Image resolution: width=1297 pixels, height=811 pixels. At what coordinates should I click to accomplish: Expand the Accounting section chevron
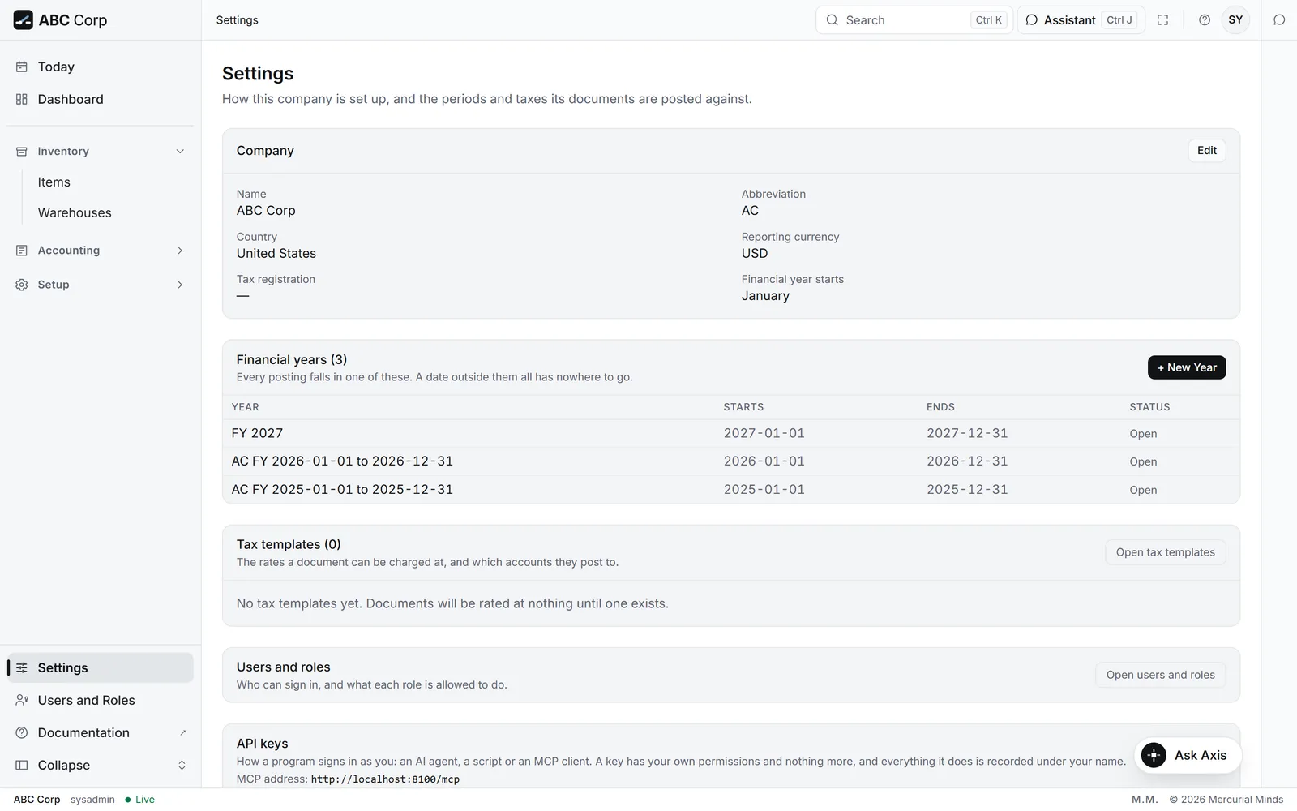tap(180, 251)
